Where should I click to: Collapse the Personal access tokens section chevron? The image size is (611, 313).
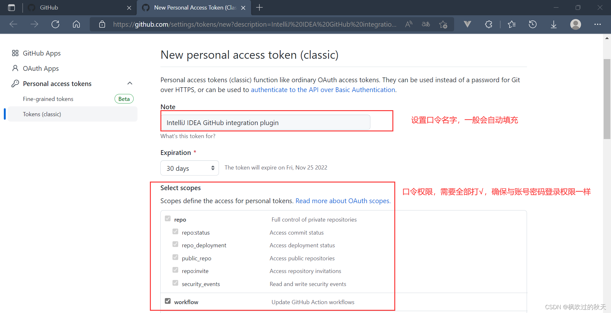tap(130, 83)
